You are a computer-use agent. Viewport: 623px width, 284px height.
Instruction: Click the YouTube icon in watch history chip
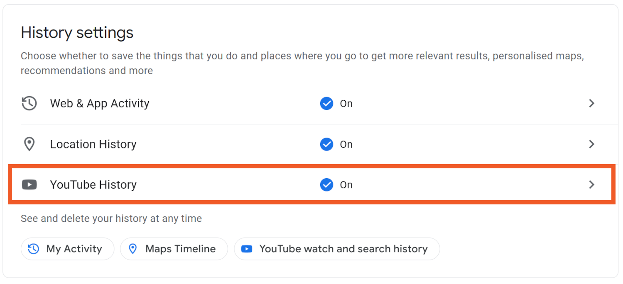click(247, 249)
